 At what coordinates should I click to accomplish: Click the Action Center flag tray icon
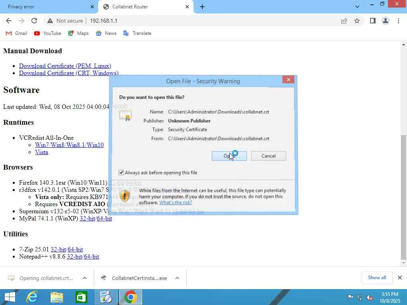point(350,297)
